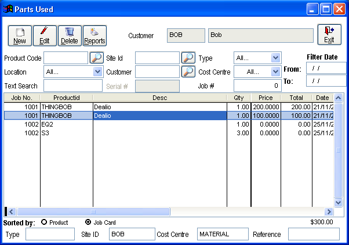Click the Site Id search magnifier

(x=188, y=58)
